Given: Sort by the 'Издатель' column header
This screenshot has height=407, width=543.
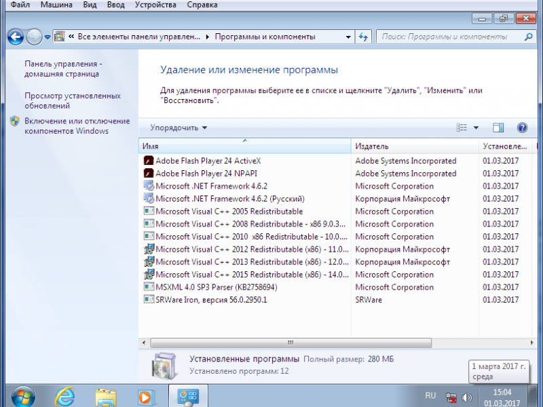Looking at the screenshot, I should (415, 147).
